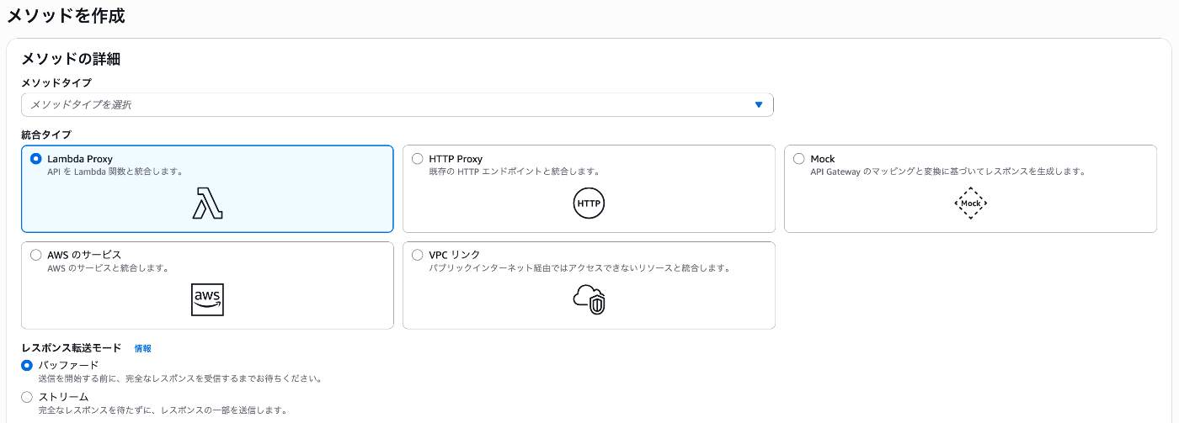
Task: Click the VPC リンク description text
Action: 579,268
